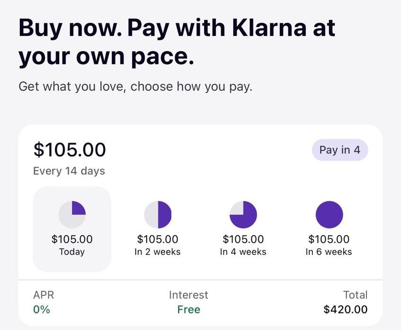The image size is (401, 330).
Task: Click the 0% APR value
Action: click(42, 310)
